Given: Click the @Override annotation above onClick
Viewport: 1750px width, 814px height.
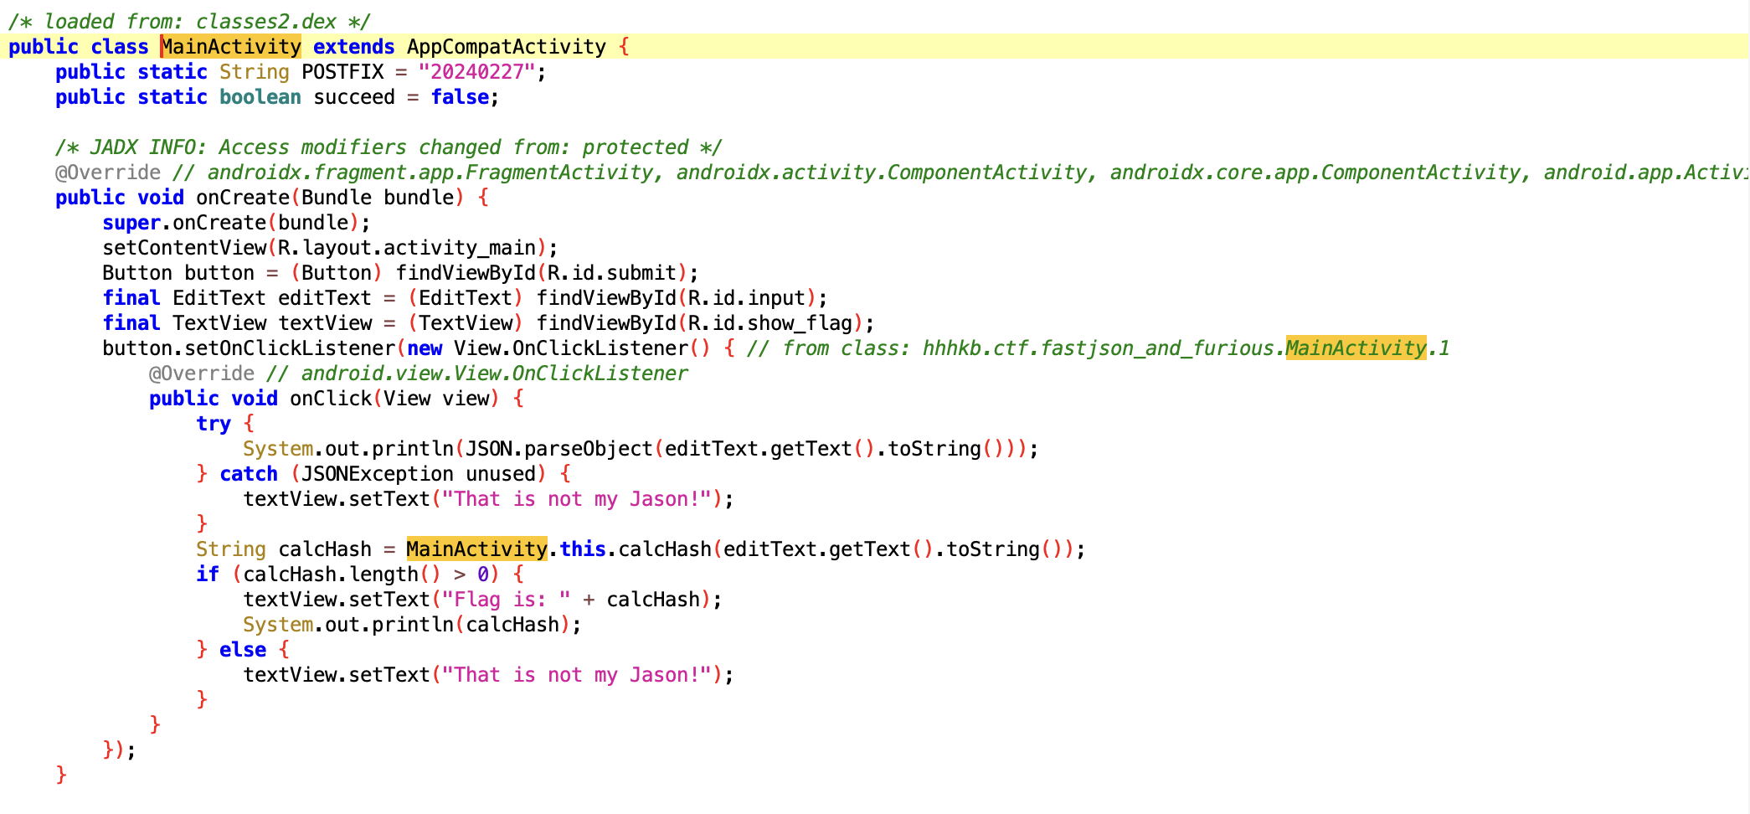Looking at the screenshot, I should pyautogui.click(x=202, y=374).
